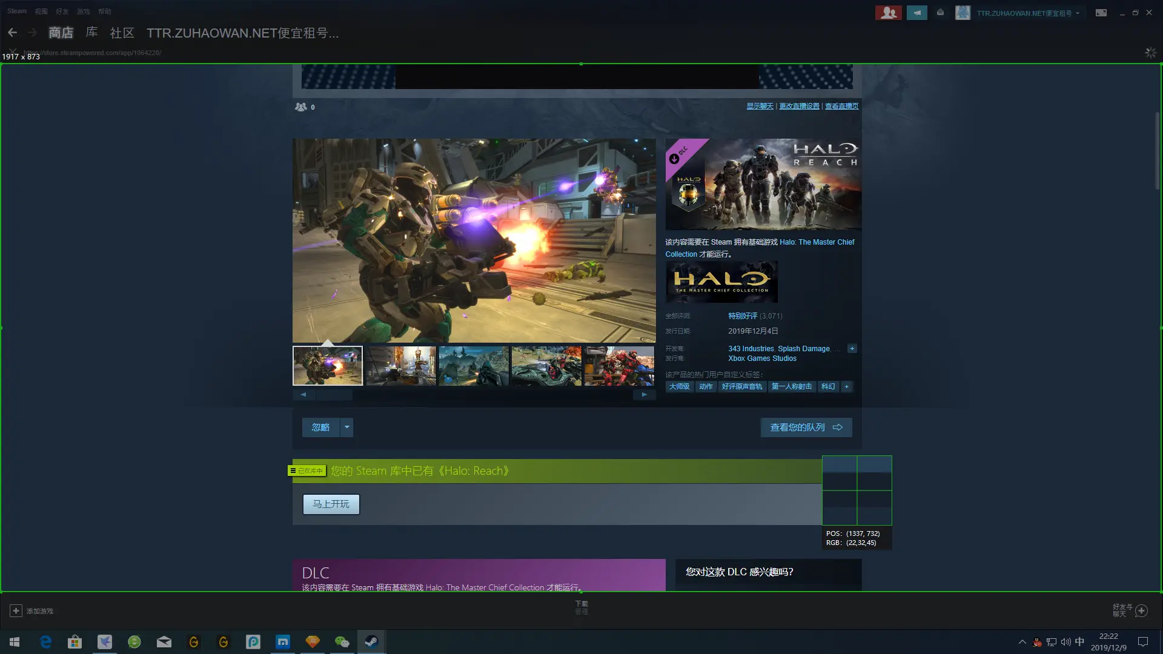Open the Maxthon browser taskbar icon

coord(283,642)
